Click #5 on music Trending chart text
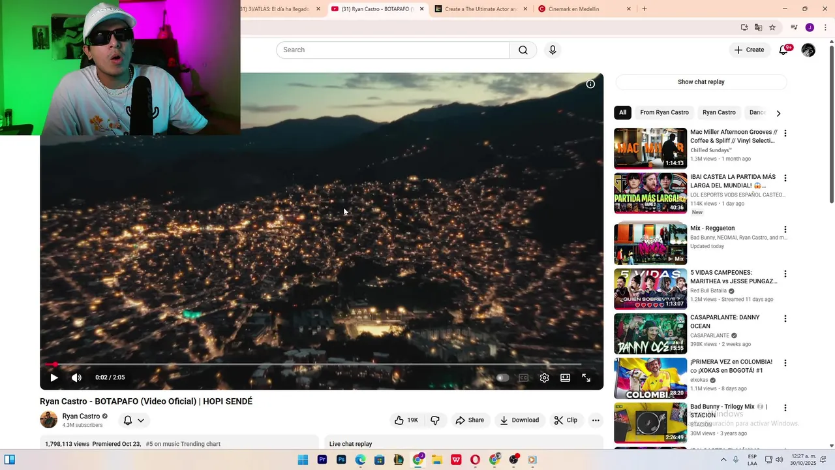 [x=183, y=444]
